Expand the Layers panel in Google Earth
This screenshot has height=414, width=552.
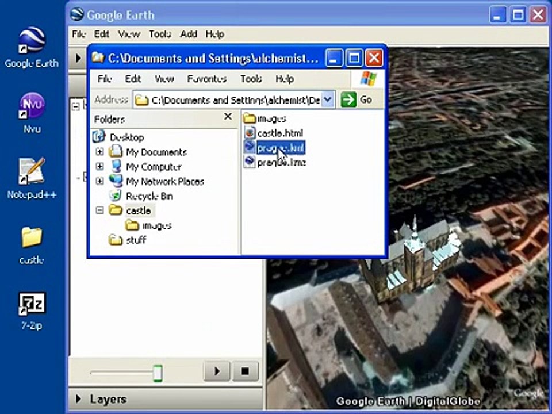coord(79,398)
